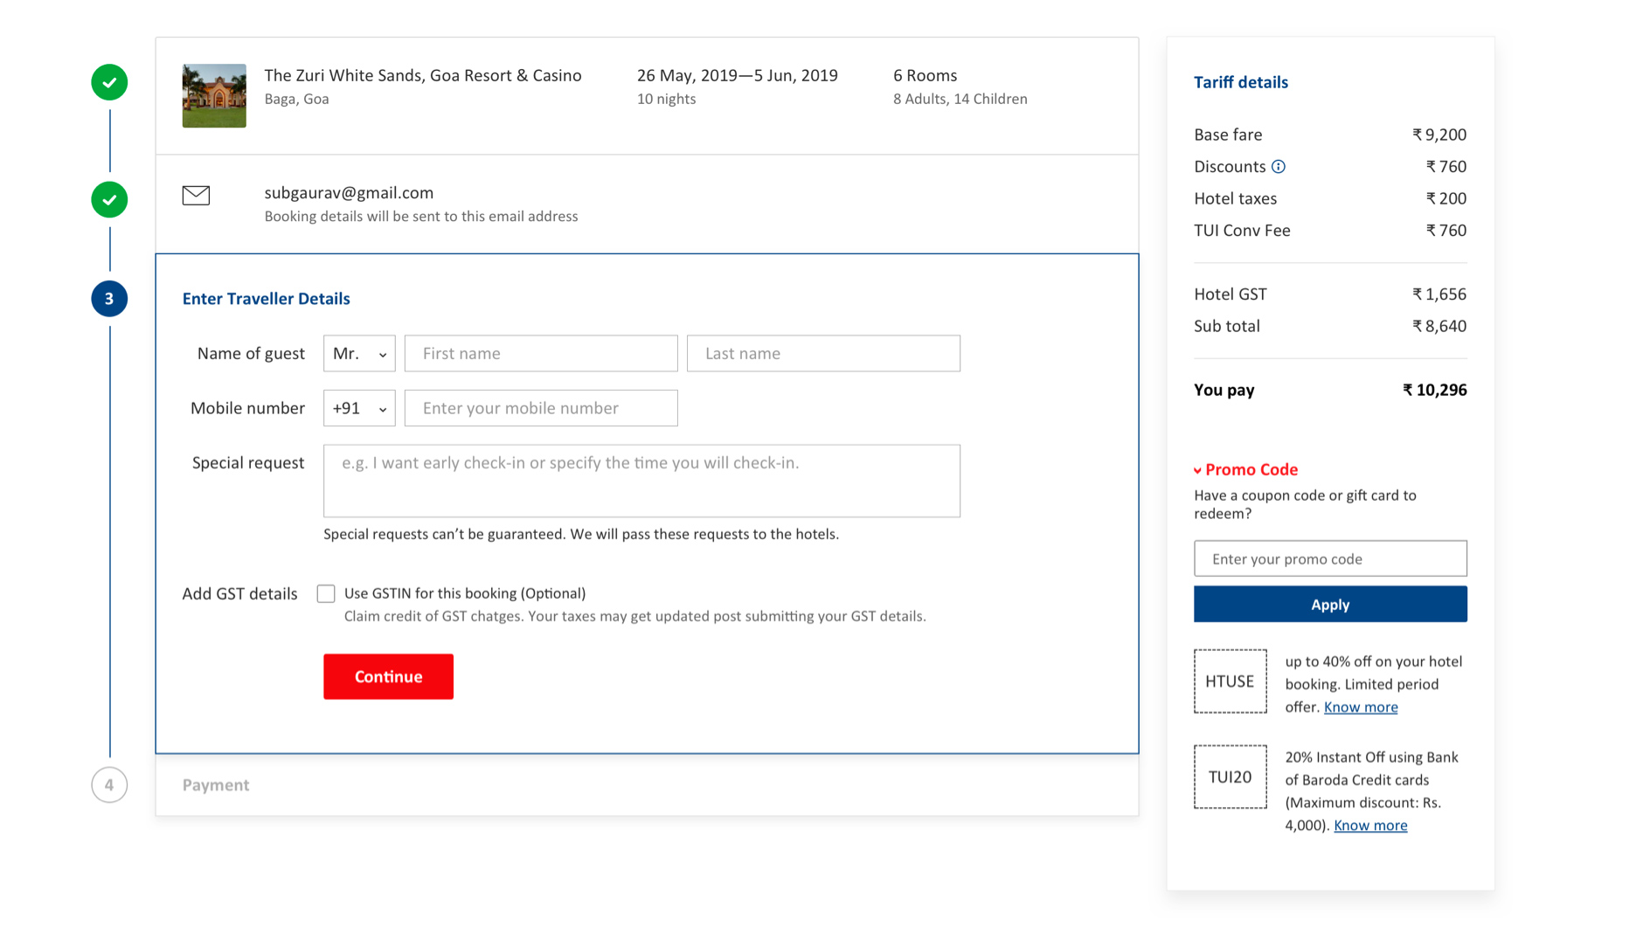Click the Zuri White Sands hotel thumbnail
Image resolution: width=1650 pixels, height=928 pixels.
tap(214, 95)
